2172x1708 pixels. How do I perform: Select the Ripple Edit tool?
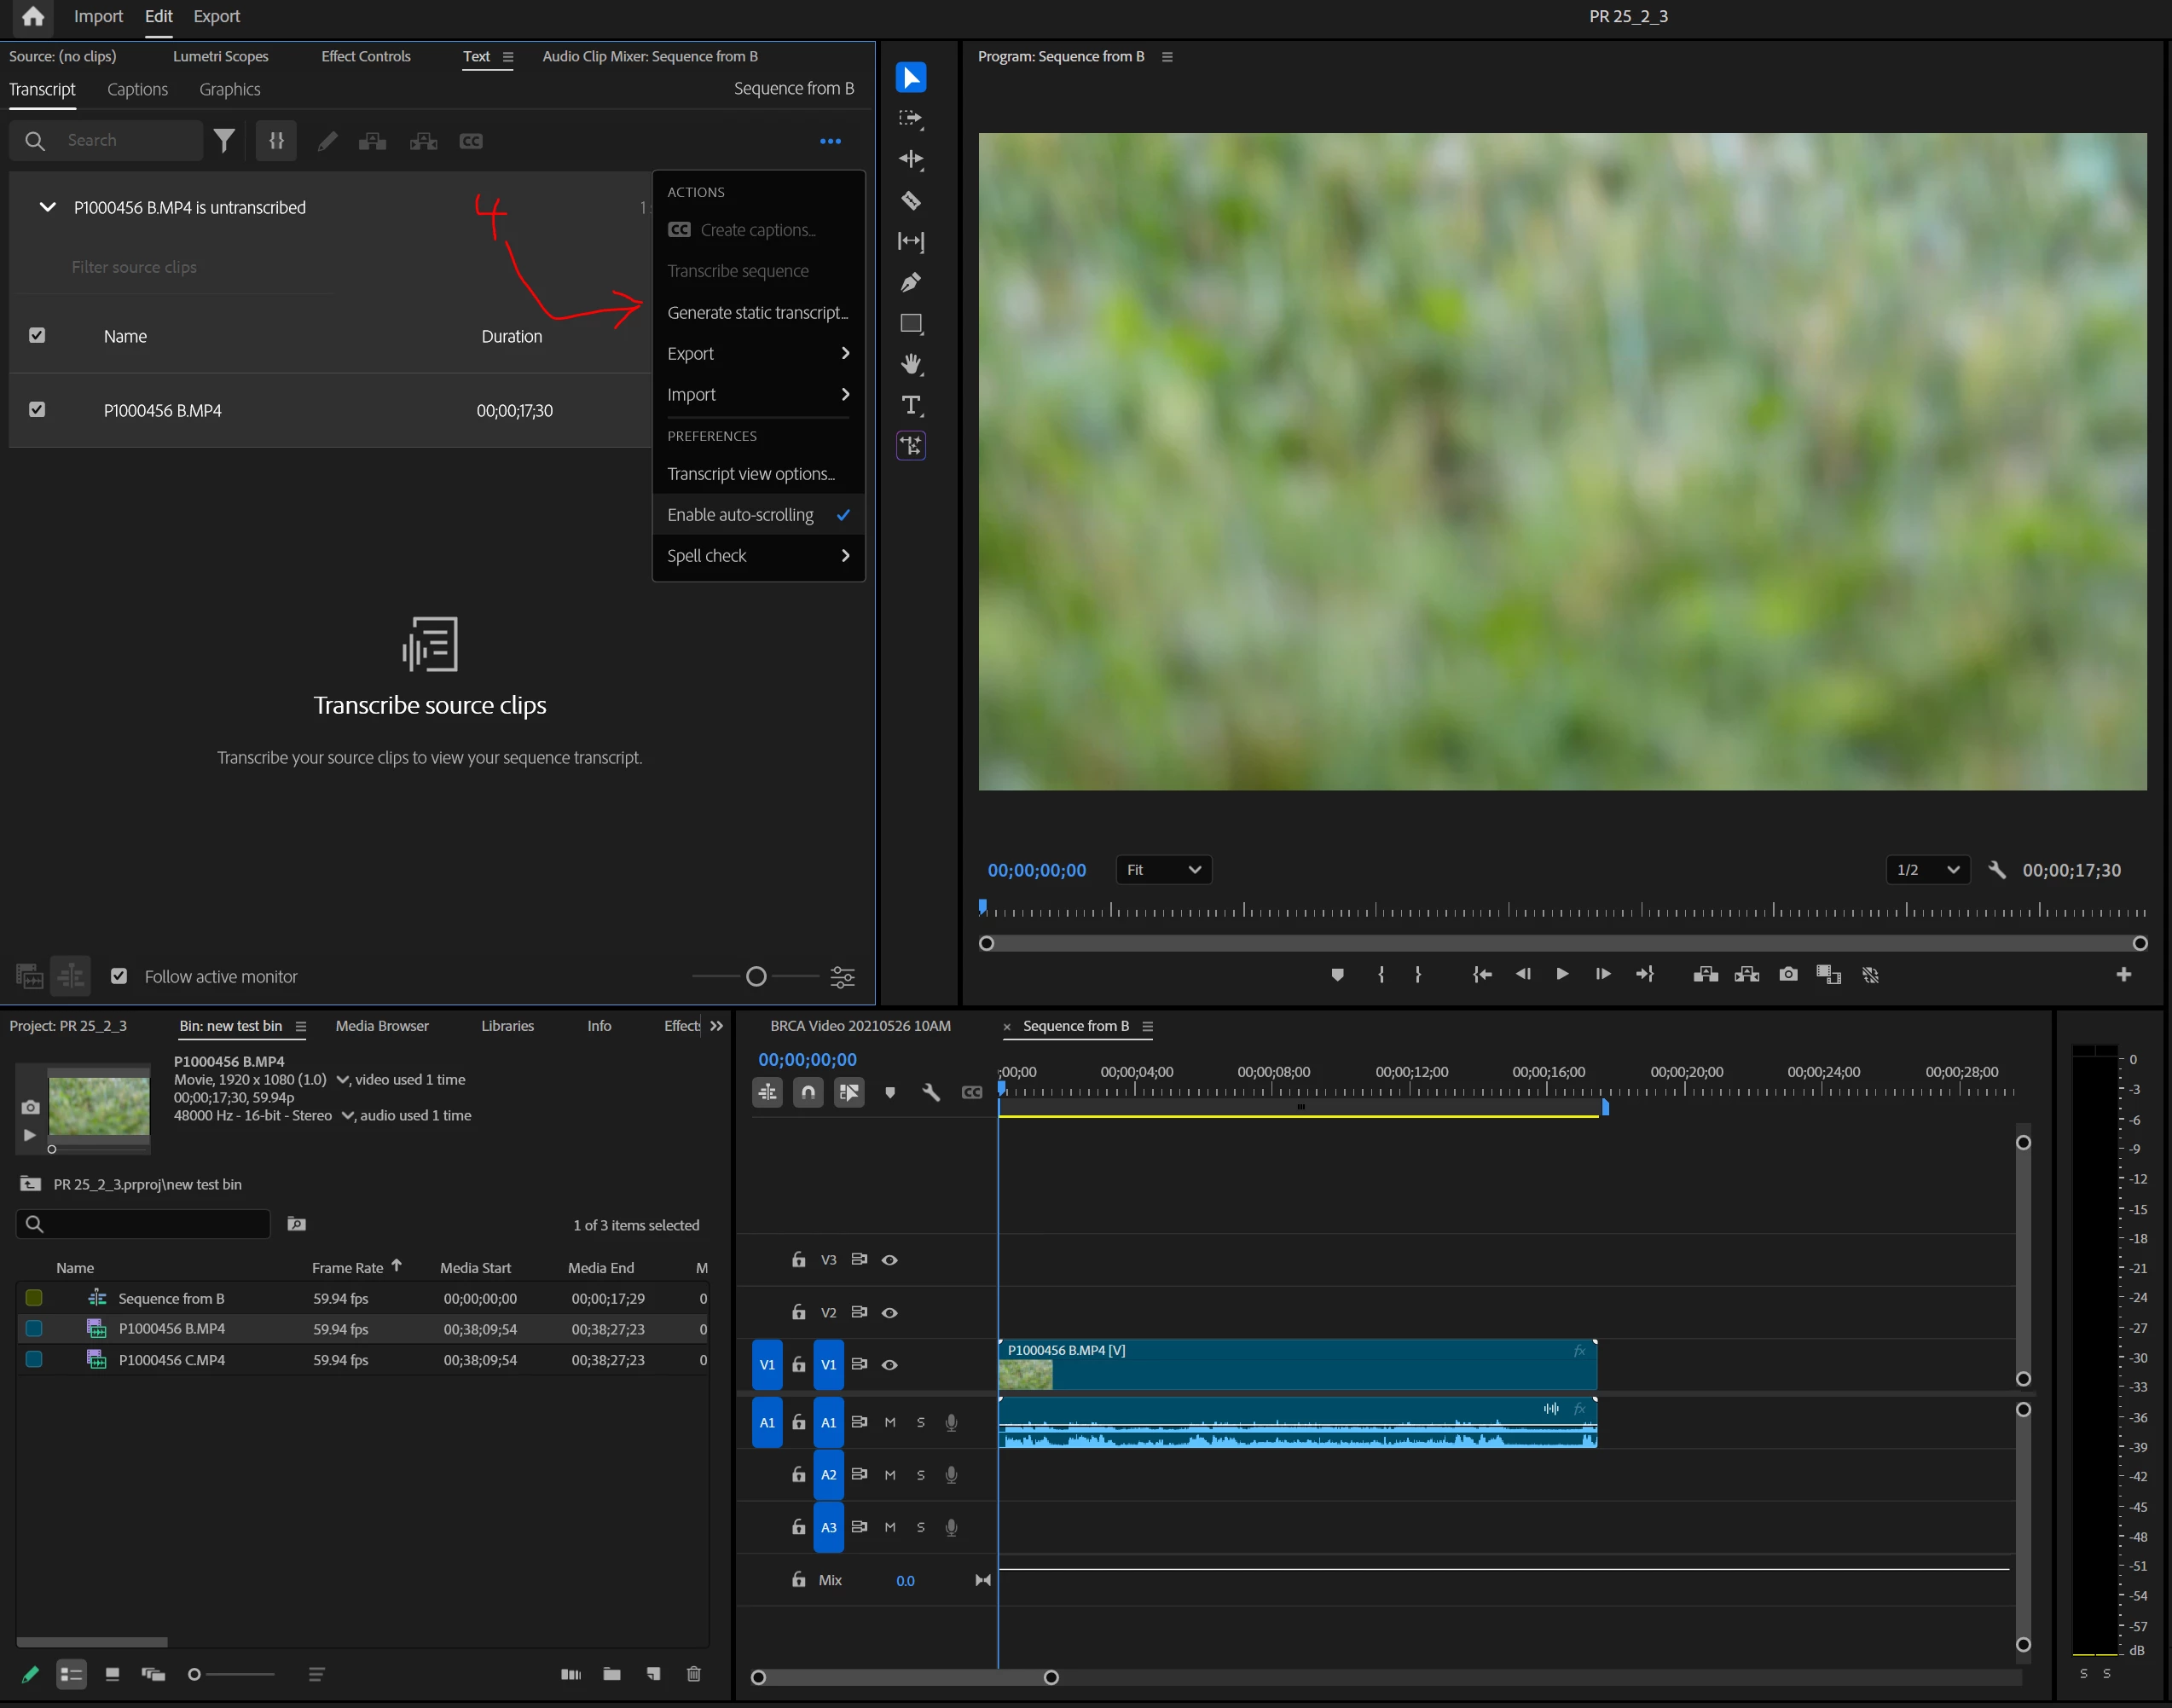(x=910, y=160)
